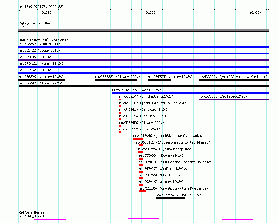Screen dimensions: 278x223
Task: Click the 91980k ruler tick label
Action: tap(47, 13)
